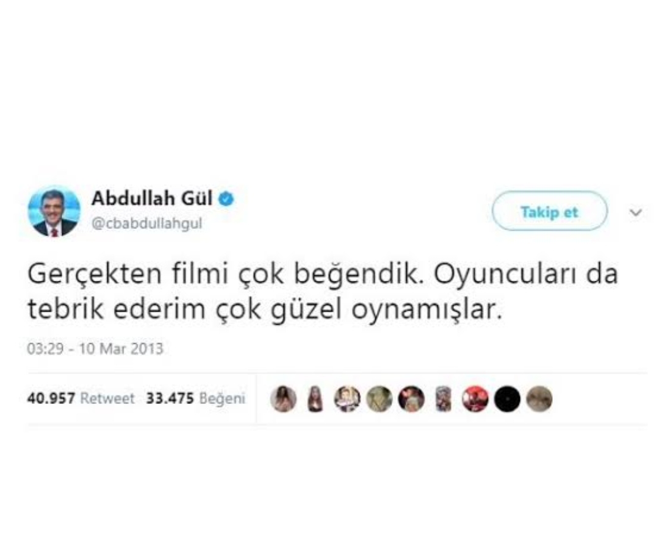Click the blue verified badge icon

(226, 199)
